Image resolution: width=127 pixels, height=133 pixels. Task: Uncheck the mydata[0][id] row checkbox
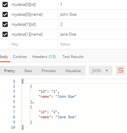tap(5, 4)
